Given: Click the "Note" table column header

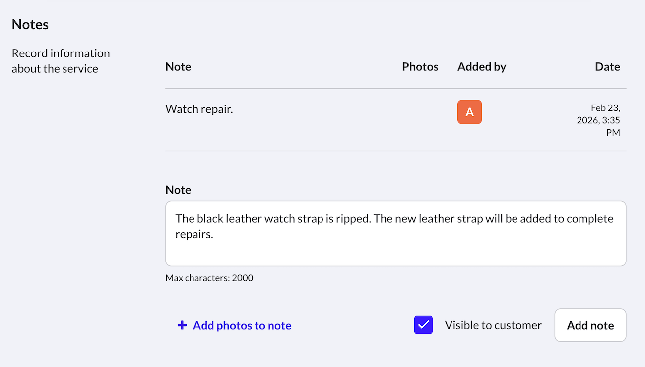Looking at the screenshot, I should point(178,67).
